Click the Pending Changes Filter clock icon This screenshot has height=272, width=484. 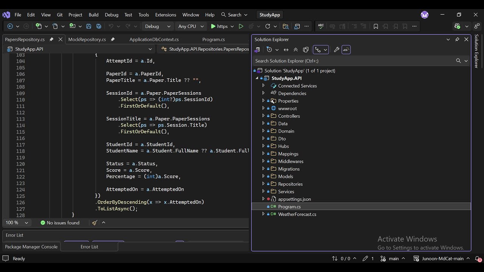(x=269, y=49)
